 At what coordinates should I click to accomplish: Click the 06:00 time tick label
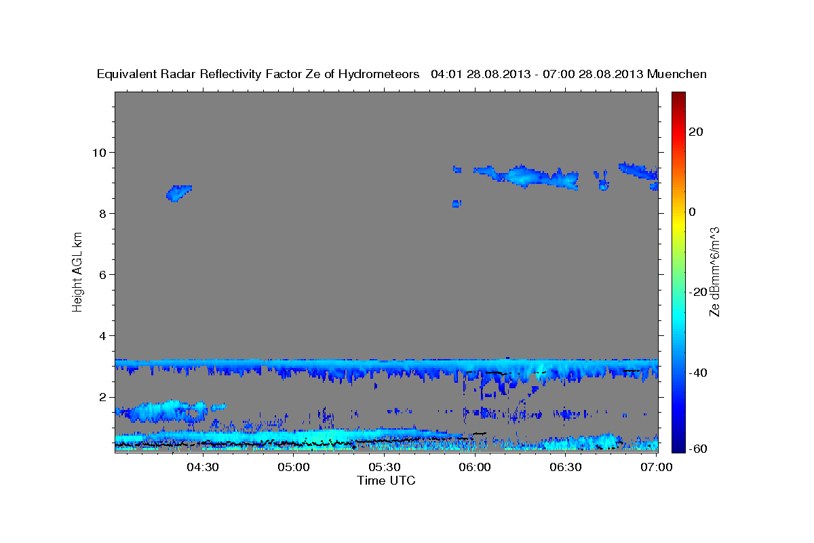tap(475, 468)
